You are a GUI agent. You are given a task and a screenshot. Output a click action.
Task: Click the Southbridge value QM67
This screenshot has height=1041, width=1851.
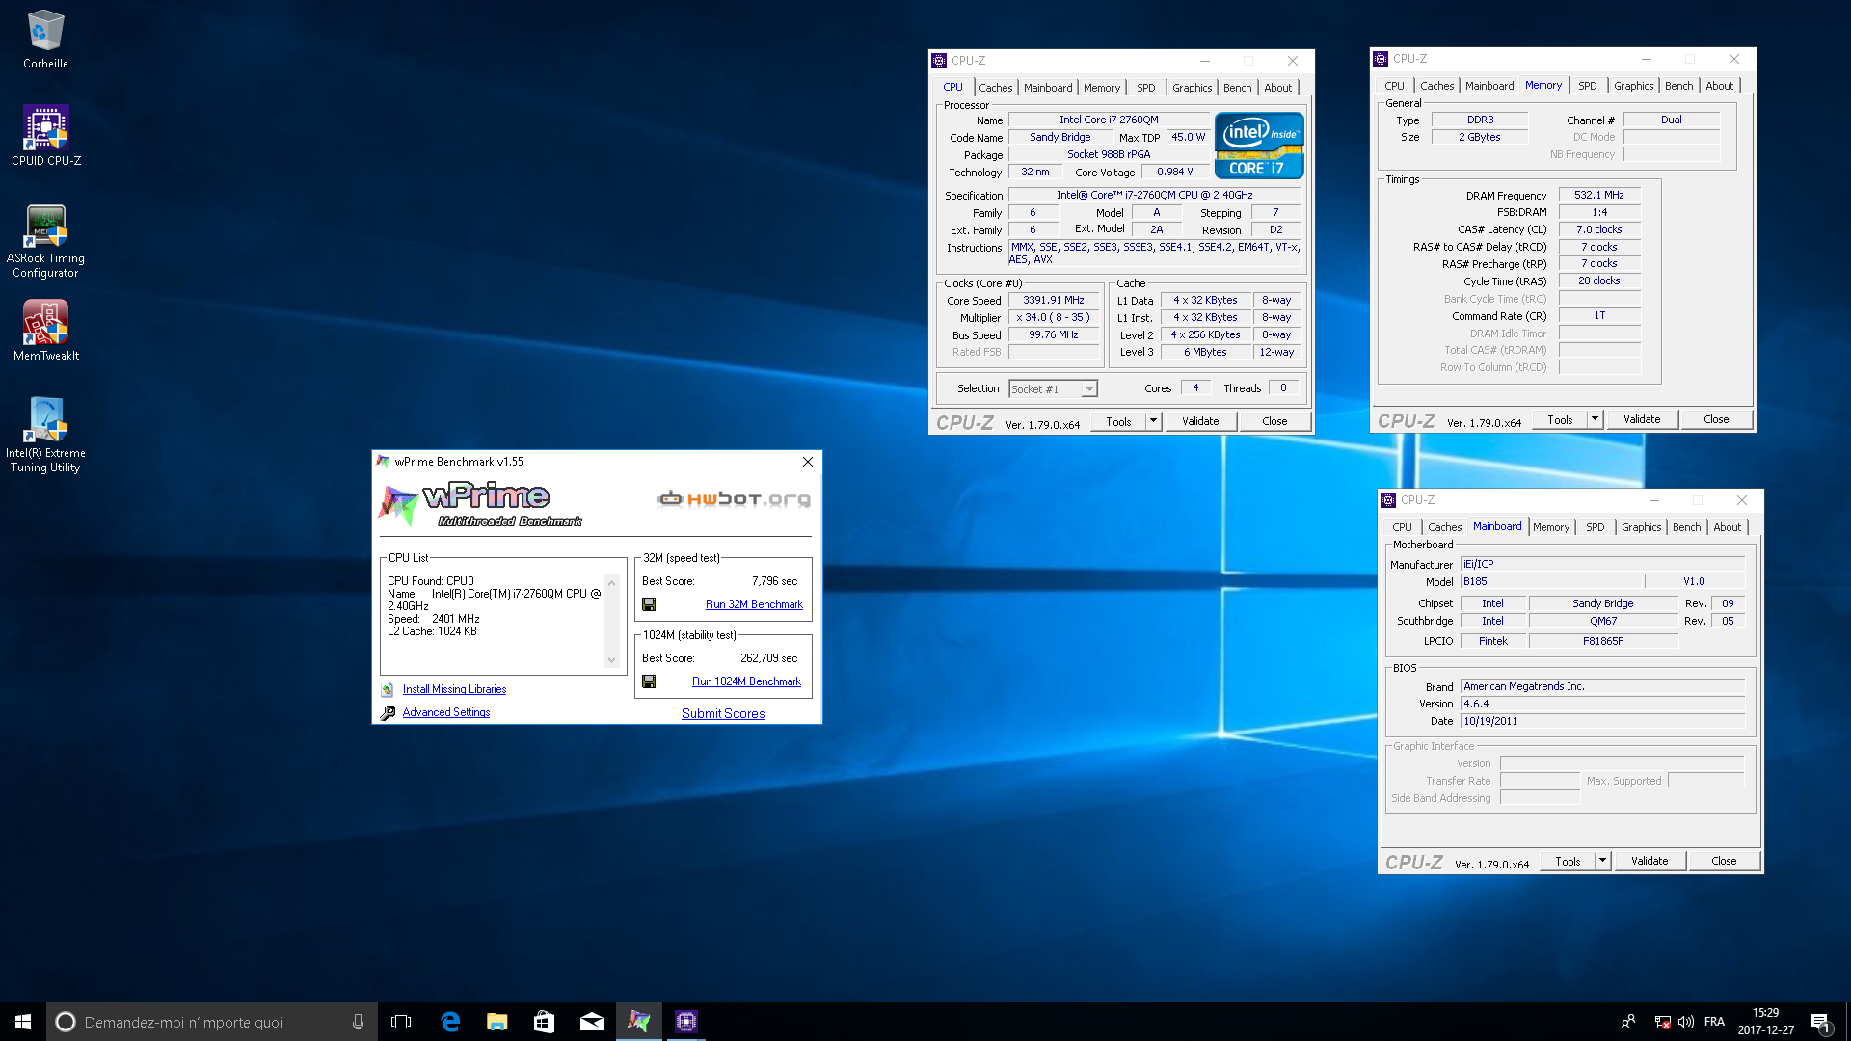(1603, 622)
